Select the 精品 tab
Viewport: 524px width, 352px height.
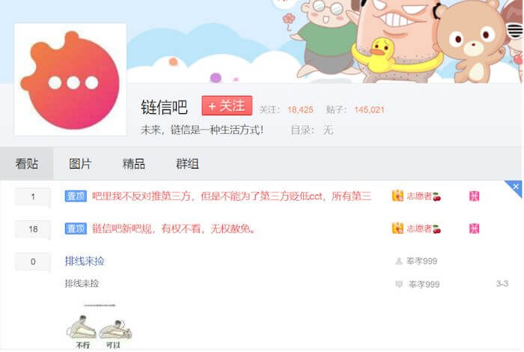[x=134, y=164]
